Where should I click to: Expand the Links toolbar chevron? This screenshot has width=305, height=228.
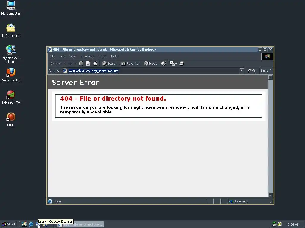(271, 70)
